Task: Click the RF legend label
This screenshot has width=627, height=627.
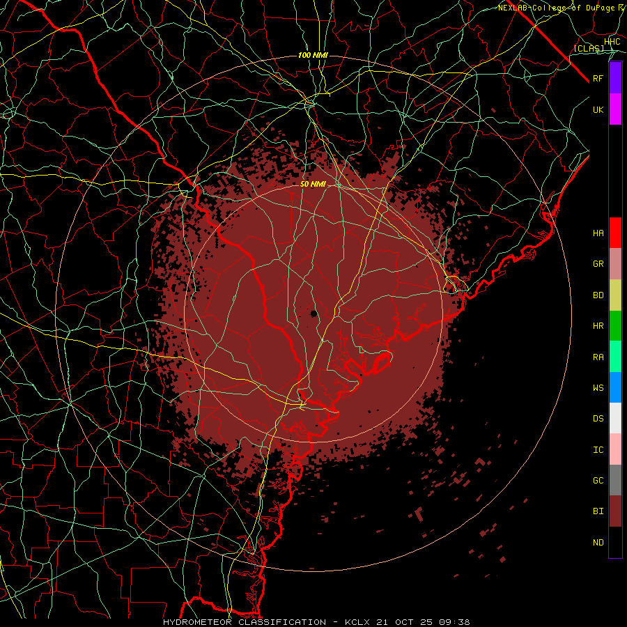Action: [x=598, y=78]
